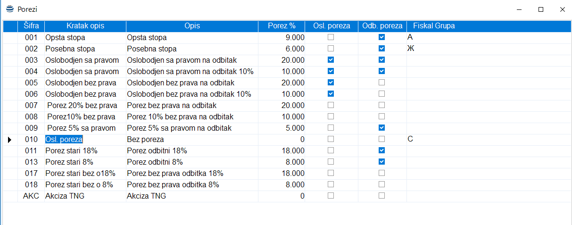The height and width of the screenshot is (225, 572).
Task: Click the Kratak opis column header
Action: [x=85, y=26]
